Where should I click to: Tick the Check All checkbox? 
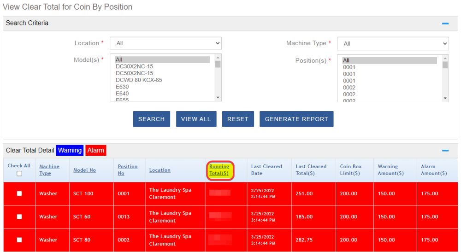pos(19,174)
